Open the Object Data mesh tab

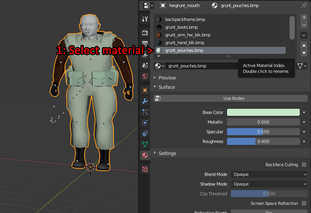coord(145,144)
